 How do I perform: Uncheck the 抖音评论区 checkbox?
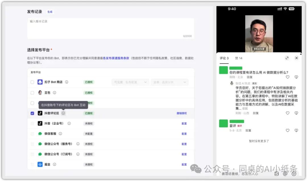[32, 113]
